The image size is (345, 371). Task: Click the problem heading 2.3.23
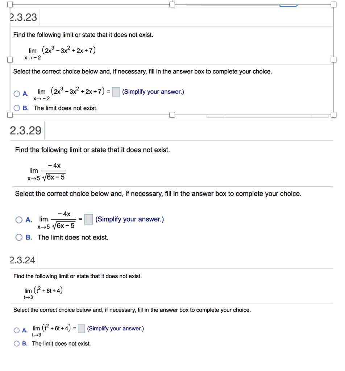click(x=23, y=17)
